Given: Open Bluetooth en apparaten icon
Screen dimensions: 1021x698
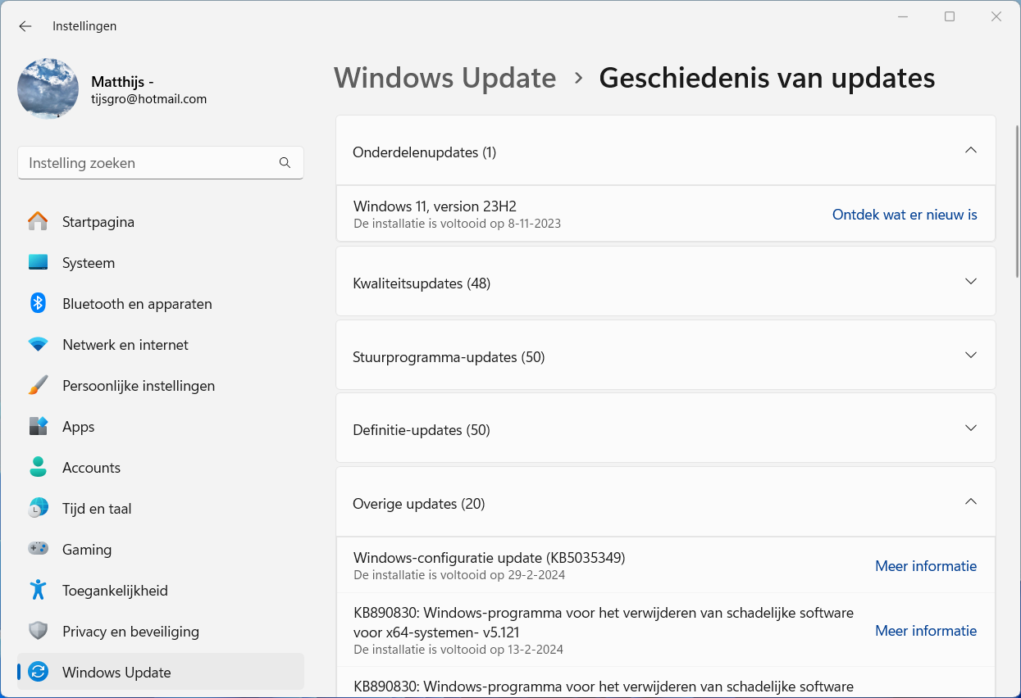Looking at the screenshot, I should [38, 304].
